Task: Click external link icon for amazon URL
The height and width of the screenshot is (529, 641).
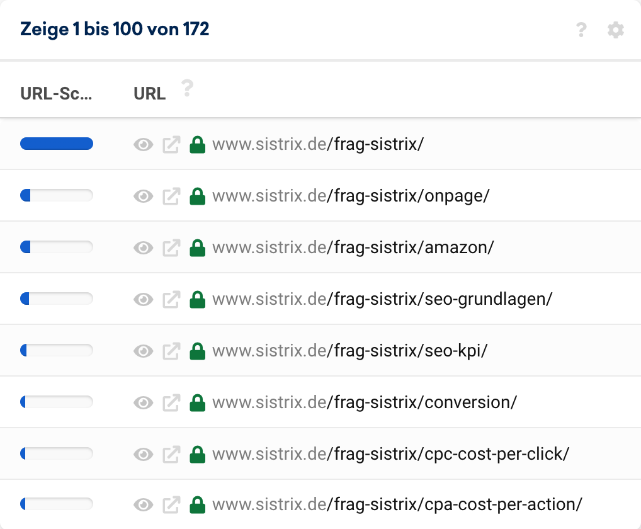Action: pyautogui.click(x=171, y=247)
